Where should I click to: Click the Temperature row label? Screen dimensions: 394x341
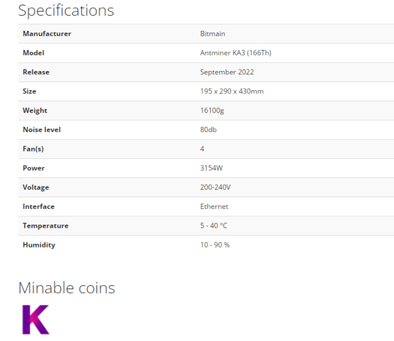45,226
